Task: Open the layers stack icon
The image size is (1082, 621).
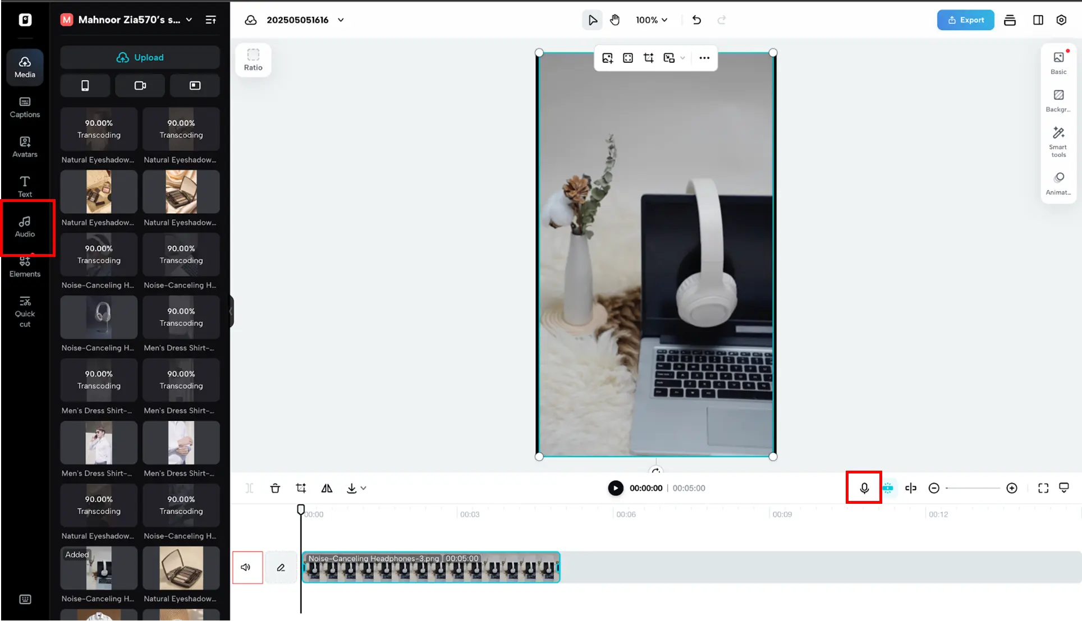Action: coord(1010,20)
